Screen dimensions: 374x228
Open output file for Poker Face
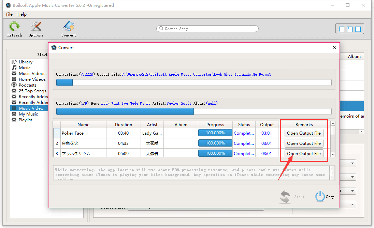tap(304, 133)
